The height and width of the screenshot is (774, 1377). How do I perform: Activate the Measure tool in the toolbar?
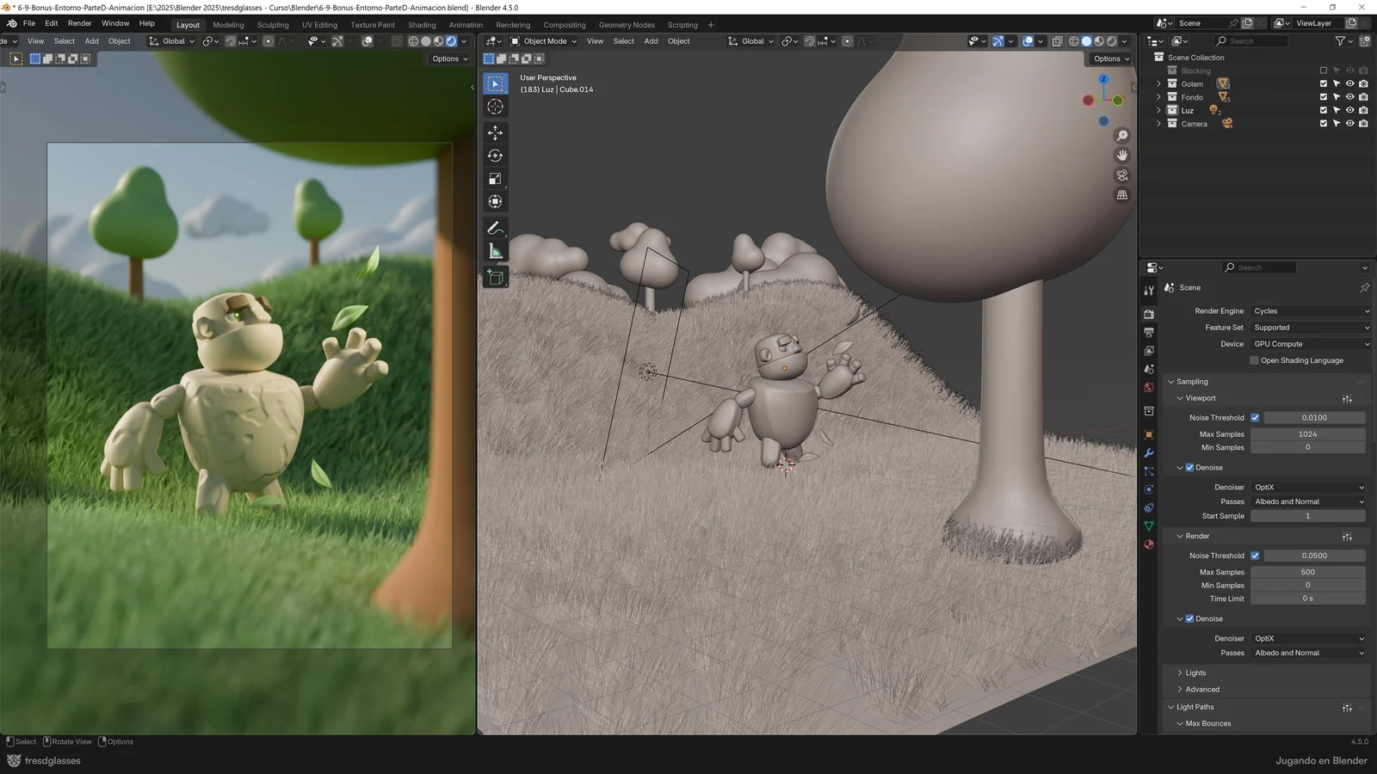[x=495, y=250]
